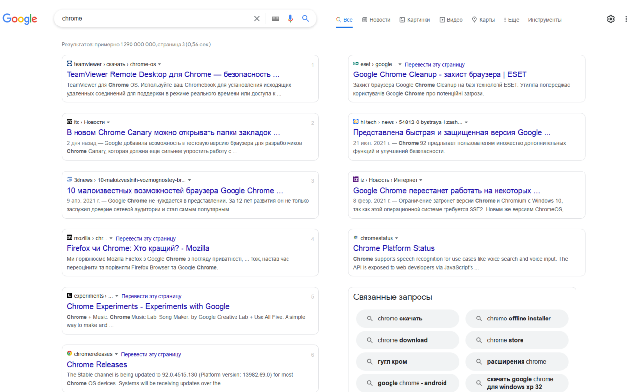Open Google Chrome Cleanup ESET result
The image size is (628, 392).
(440, 74)
